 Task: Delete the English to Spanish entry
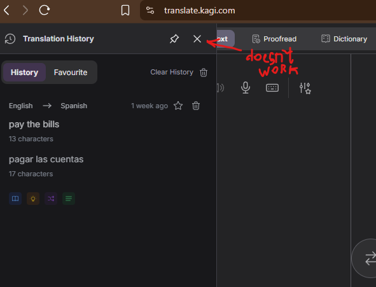pos(196,106)
